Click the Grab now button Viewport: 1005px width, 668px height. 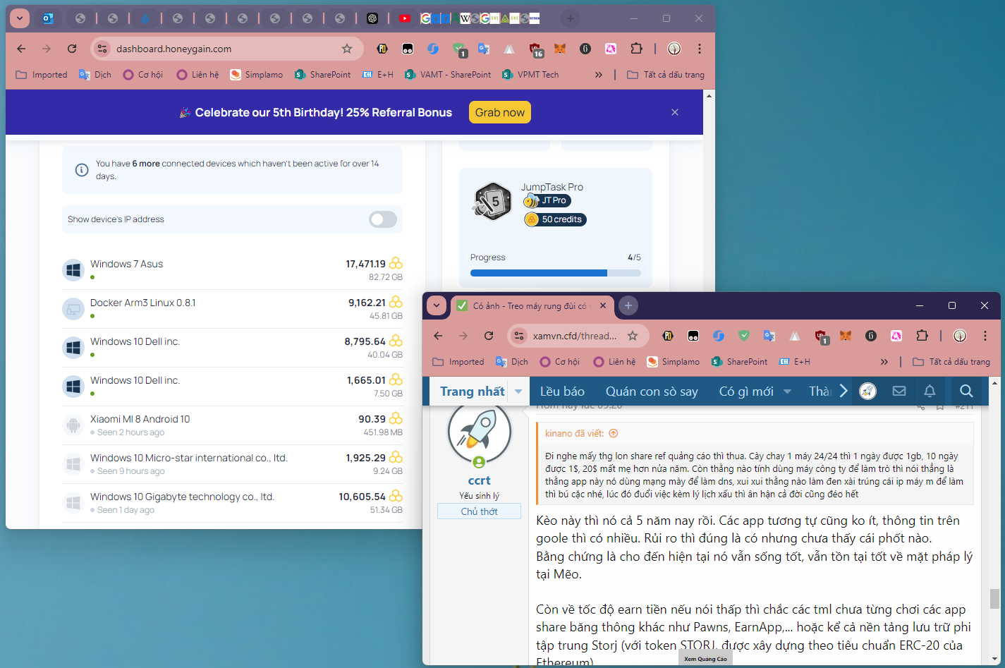pyautogui.click(x=500, y=112)
